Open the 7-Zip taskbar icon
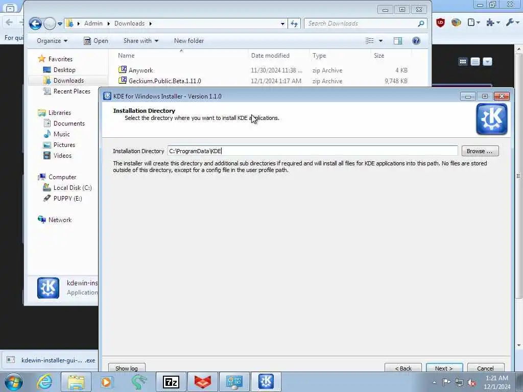This screenshot has width=523, height=392. (x=171, y=382)
